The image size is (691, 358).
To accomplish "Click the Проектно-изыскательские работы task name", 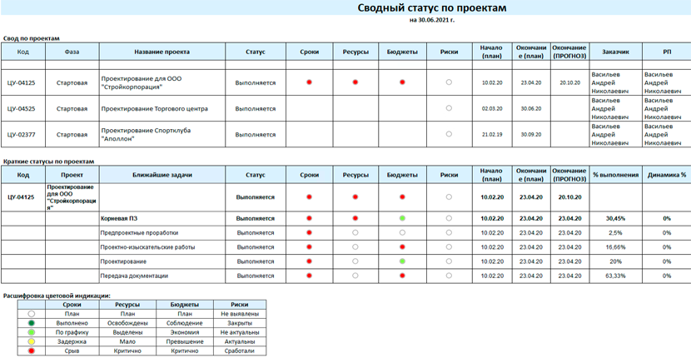I will pyautogui.click(x=147, y=247).
